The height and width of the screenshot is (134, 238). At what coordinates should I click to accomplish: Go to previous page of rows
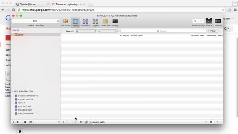(206, 122)
